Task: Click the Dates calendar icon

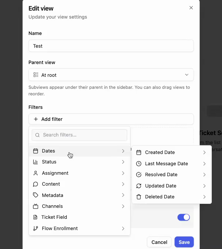Action: 36,151
